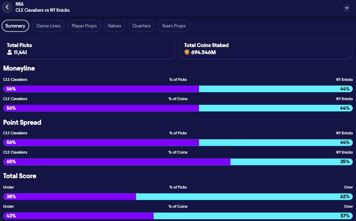Click the Total Coins Staked card
The width and height of the screenshot is (356, 221).
point(266,49)
